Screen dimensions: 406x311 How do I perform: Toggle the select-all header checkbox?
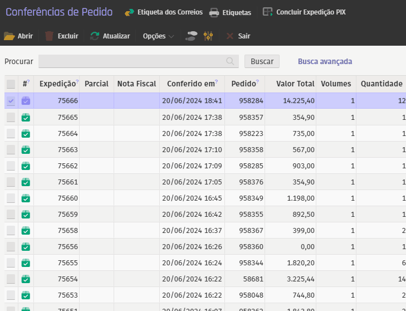(x=11, y=84)
